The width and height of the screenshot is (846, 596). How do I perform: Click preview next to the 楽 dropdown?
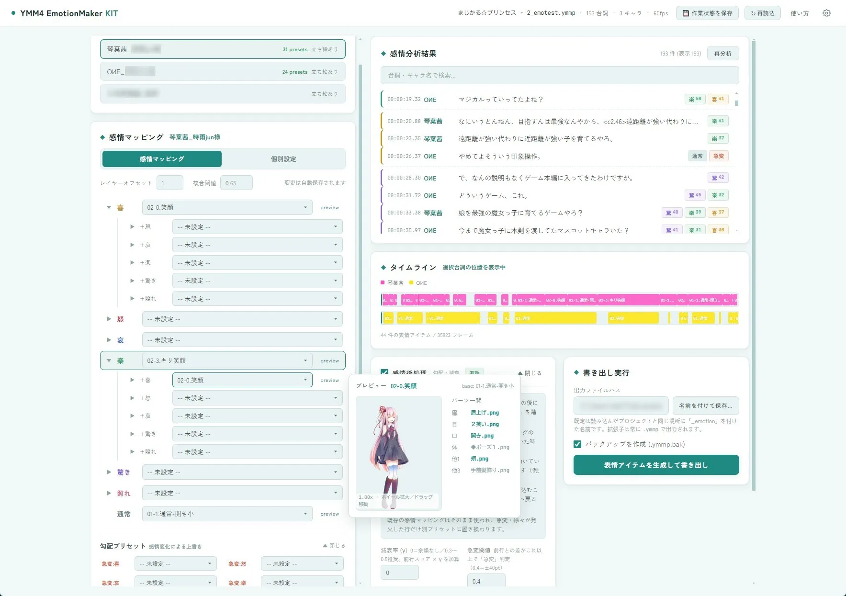[x=329, y=361]
